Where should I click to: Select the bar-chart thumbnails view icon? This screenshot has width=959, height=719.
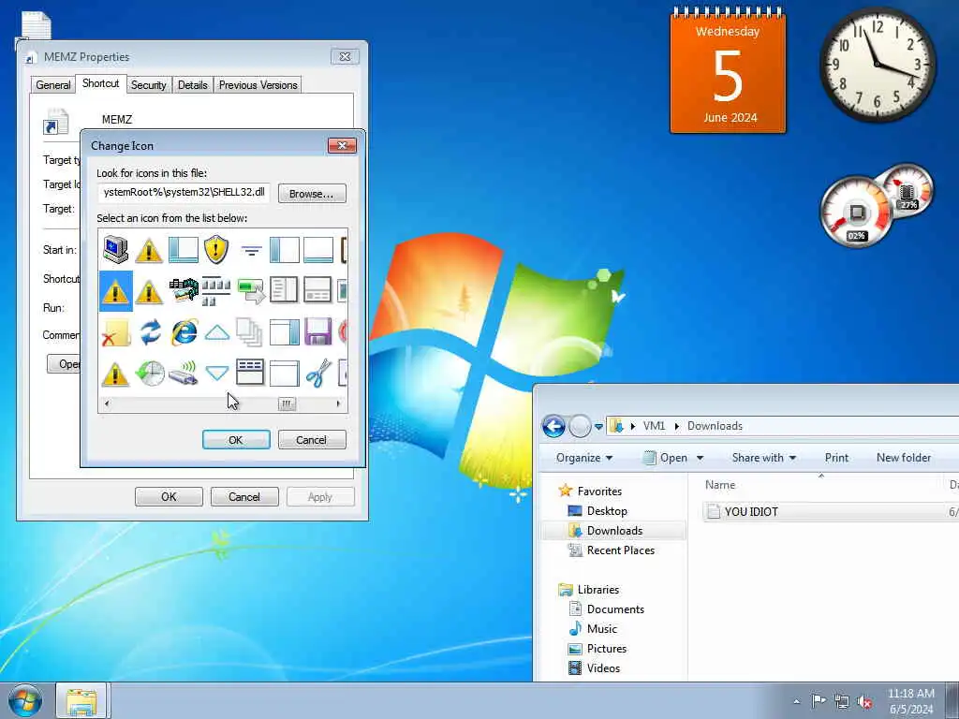(216, 291)
